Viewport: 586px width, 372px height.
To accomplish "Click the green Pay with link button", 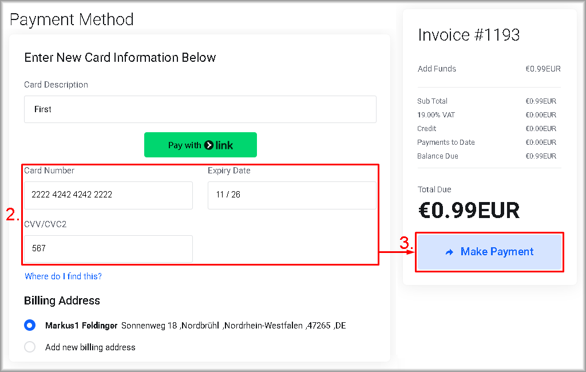I will [x=200, y=145].
